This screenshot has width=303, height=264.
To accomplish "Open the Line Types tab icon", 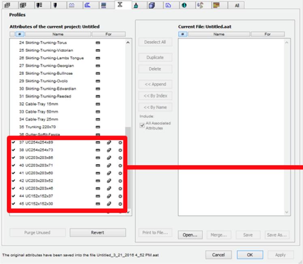I will coord(72,5).
